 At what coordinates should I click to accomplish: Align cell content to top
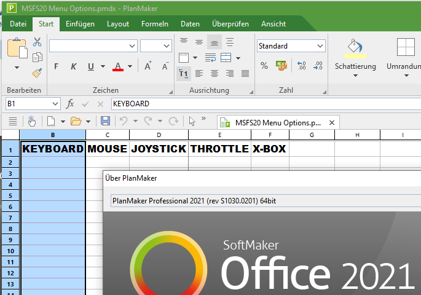184,42
